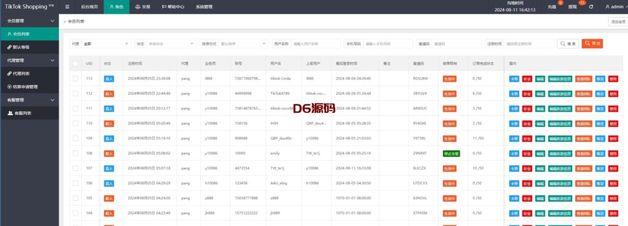Click the magnifier search button
This screenshot has width=628, height=226.
(x=567, y=44)
